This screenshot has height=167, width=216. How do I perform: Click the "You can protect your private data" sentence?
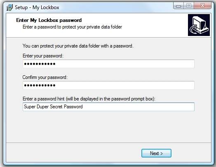[x=78, y=46]
